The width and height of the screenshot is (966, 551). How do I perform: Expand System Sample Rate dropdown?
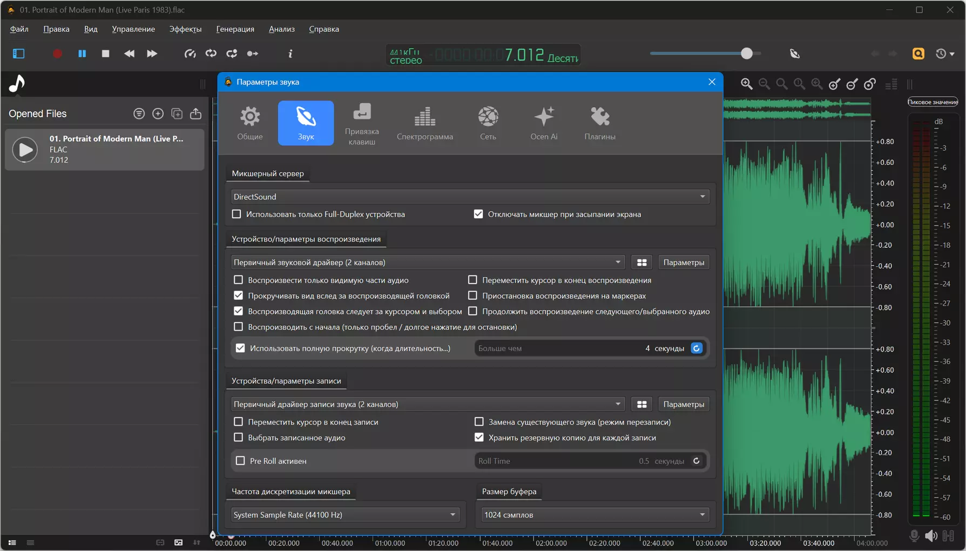(x=345, y=515)
